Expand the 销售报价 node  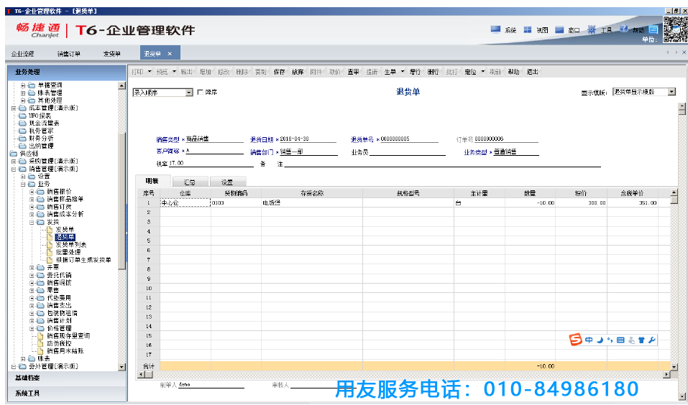coord(32,192)
